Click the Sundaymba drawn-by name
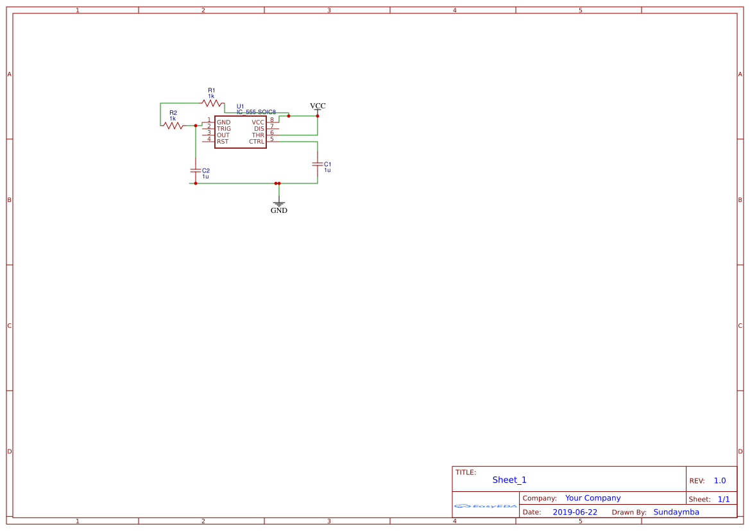The image size is (750, 531). [x=676, y=512]
